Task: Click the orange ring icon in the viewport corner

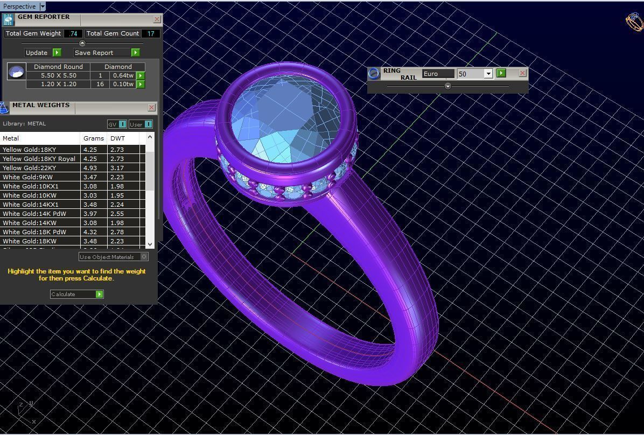Action: pos(635,22)
